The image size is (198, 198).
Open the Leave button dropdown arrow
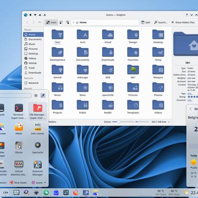pyautogui.click(x=45, y=183)
